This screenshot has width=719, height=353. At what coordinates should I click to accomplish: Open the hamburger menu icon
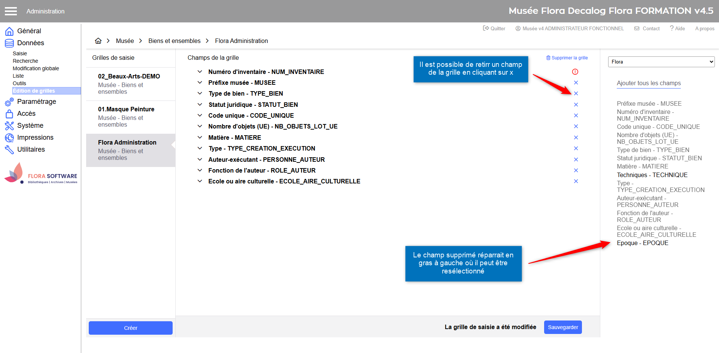pos(11,11)
